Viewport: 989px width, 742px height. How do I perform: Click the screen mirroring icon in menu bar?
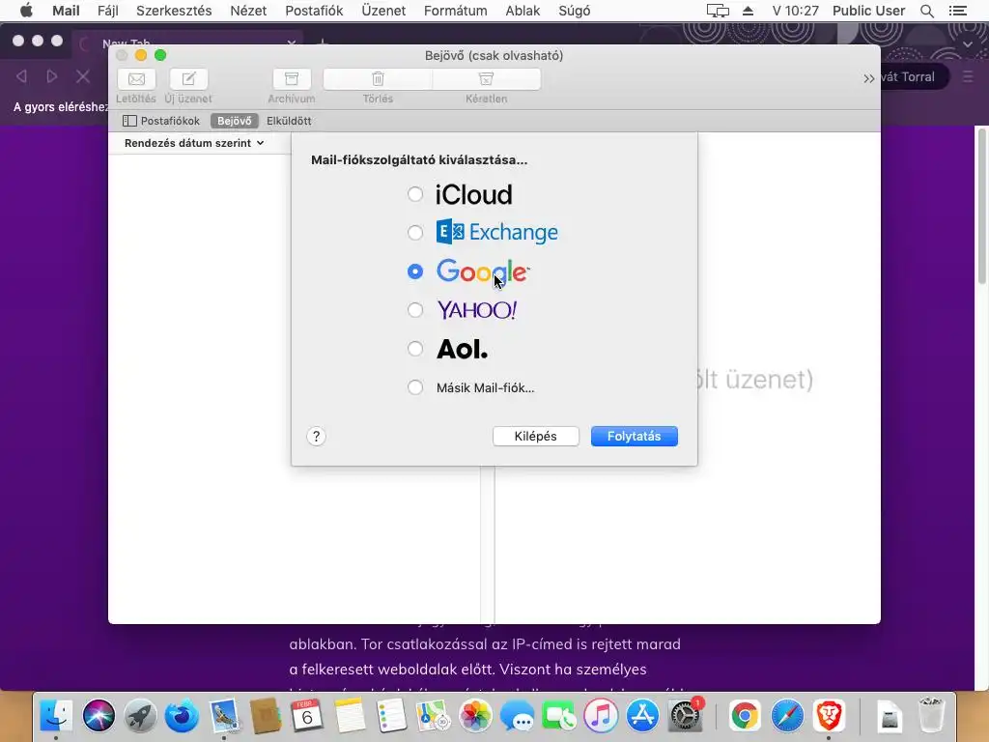point(718,11)
